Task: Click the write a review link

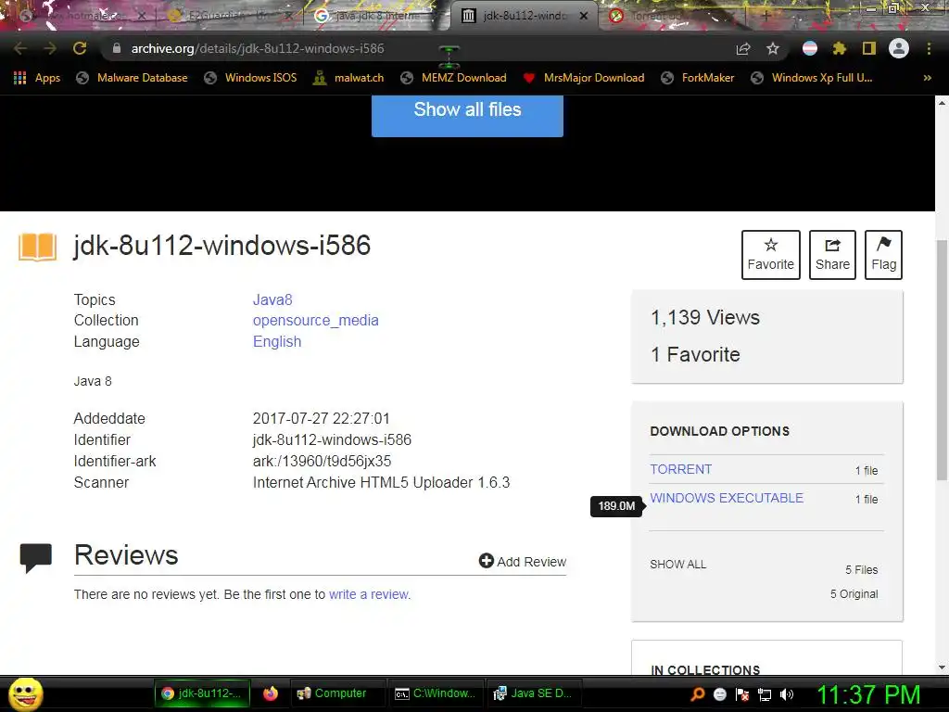Action: [369, 594]
